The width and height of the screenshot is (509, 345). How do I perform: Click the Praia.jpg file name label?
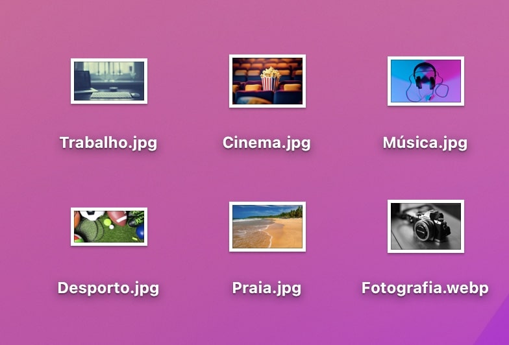point(266,288)
